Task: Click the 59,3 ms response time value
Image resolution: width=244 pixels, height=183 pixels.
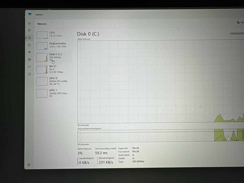Action: (x=101, y=153)
